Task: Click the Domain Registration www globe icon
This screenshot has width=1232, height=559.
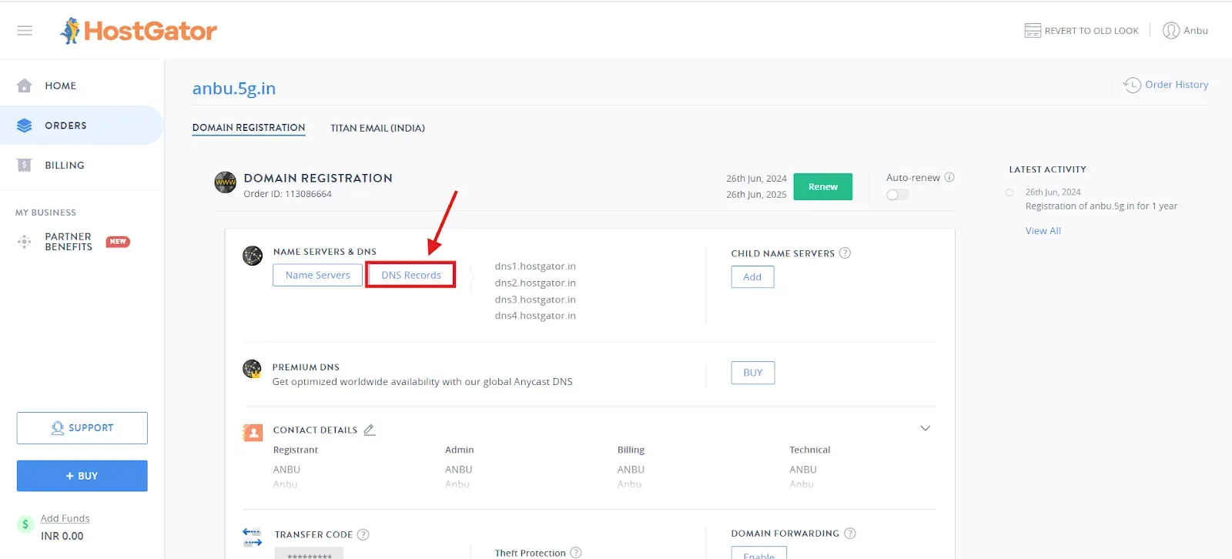Action: (226, 182)
